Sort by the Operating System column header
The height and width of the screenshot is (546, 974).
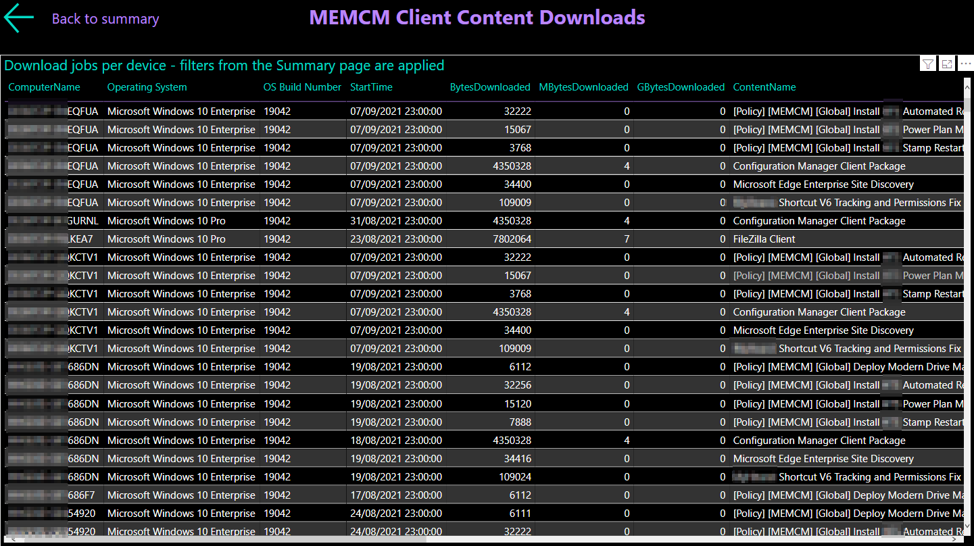pyautogui.click(x=147, y=87)
